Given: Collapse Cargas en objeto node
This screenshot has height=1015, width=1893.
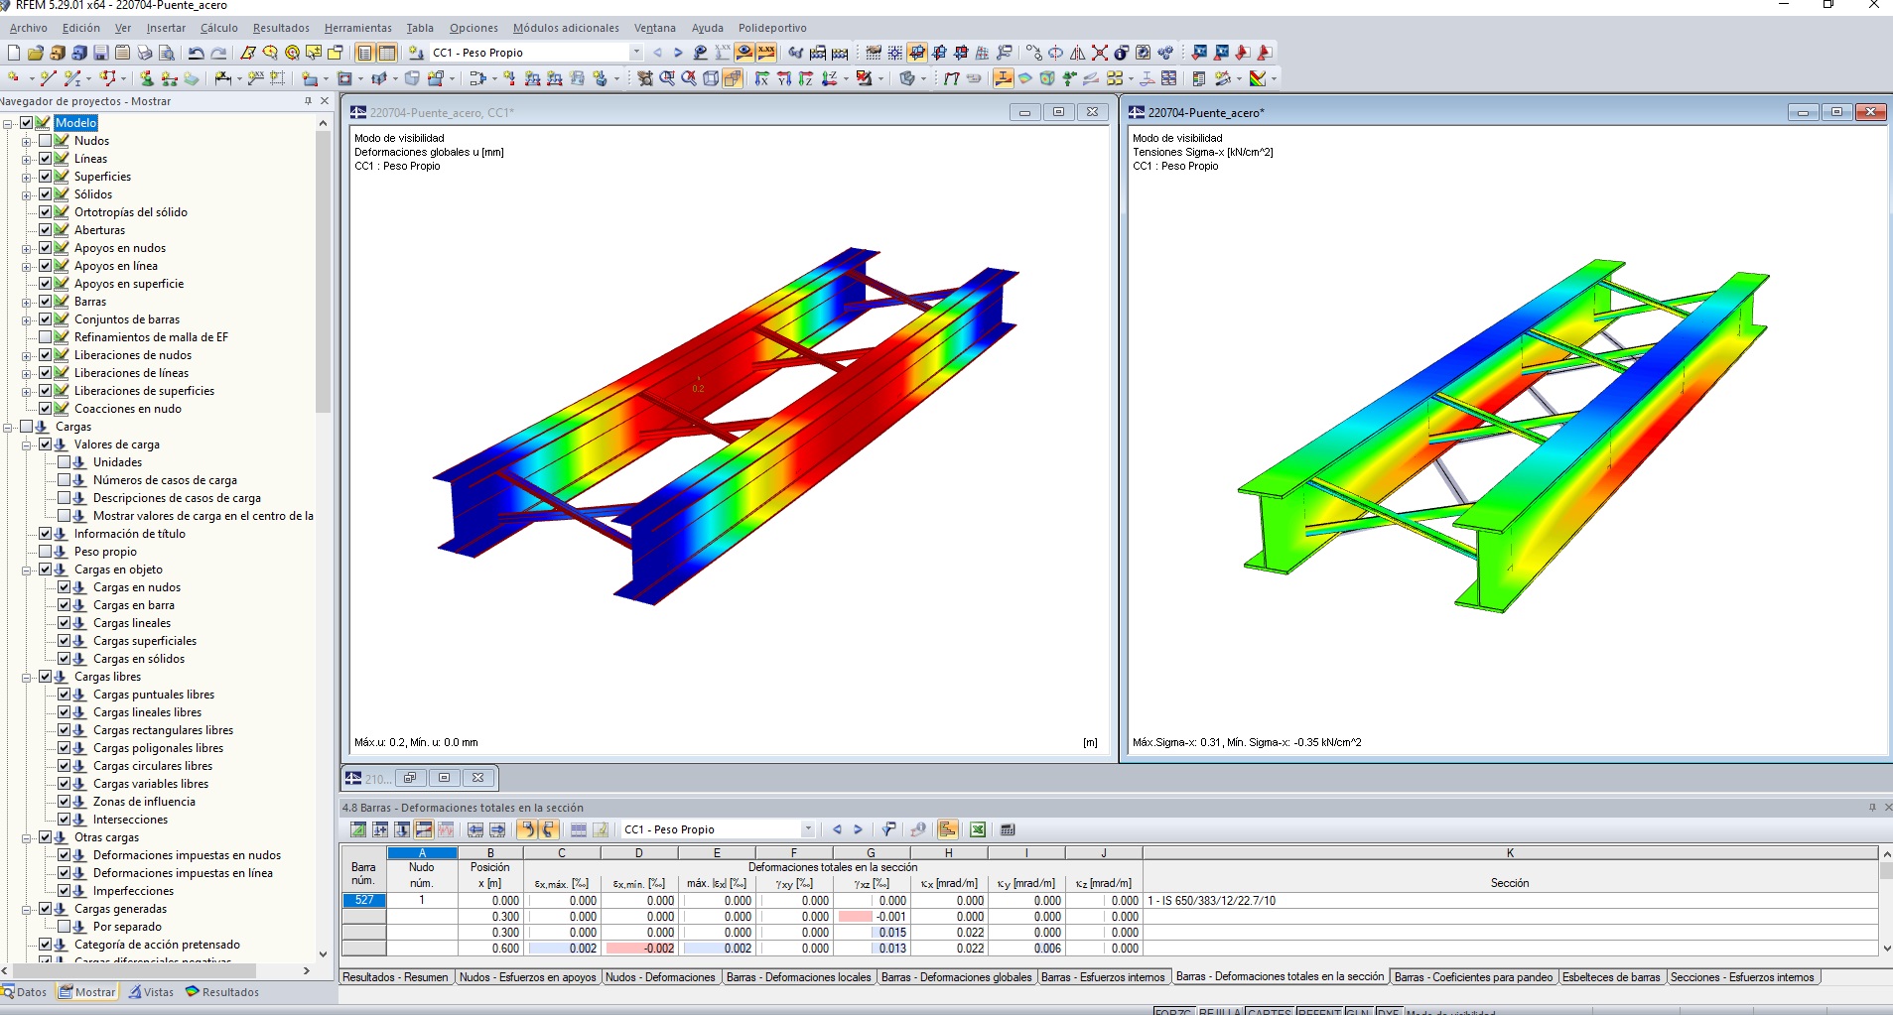Looking at the screenshot, I should (x=27, y=570).
